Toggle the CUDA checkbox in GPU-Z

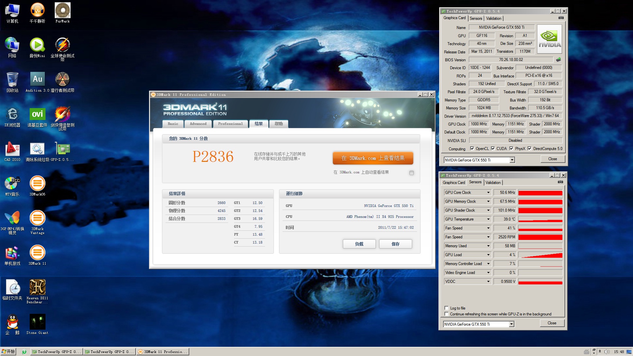(493, 148)
